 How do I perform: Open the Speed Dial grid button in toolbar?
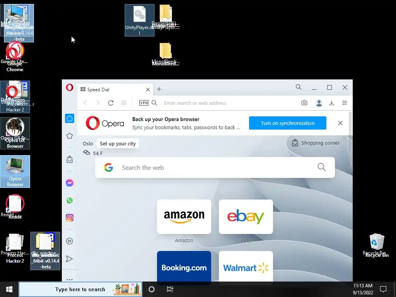coord(123,103)
